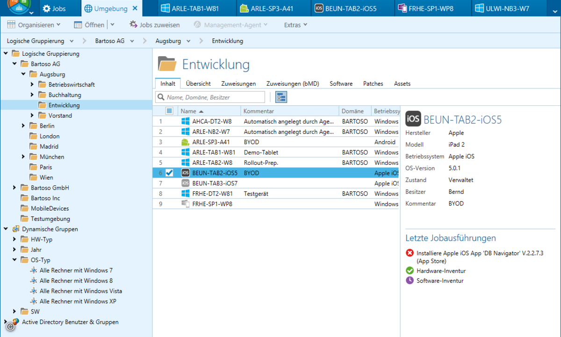Open the Extras dropdown menu
The width and height of the screenshot is (561, 337).
click(295, 25)
